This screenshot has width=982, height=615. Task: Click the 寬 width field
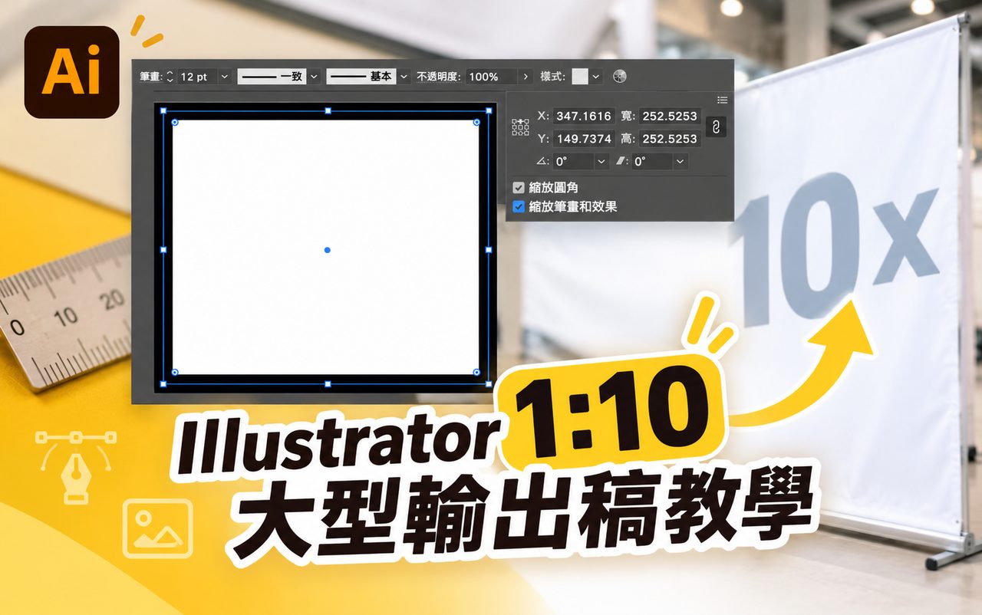coord(670,116)
